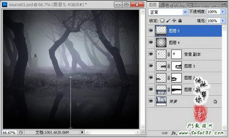Click mask link icon on 图层 1
This screenshot has height=138, width=229.
pyautogui.click(x=169, y=89)
